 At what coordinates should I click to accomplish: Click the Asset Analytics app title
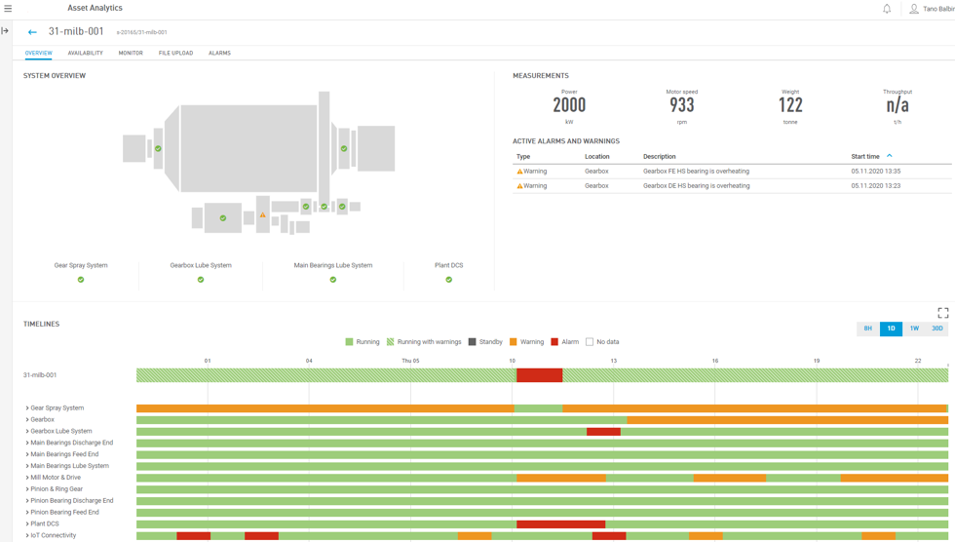point(95,8)
